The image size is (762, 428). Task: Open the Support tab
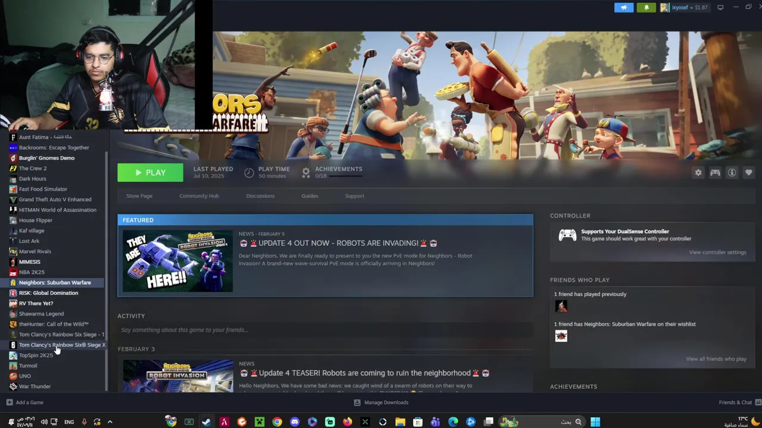point(354,196)
